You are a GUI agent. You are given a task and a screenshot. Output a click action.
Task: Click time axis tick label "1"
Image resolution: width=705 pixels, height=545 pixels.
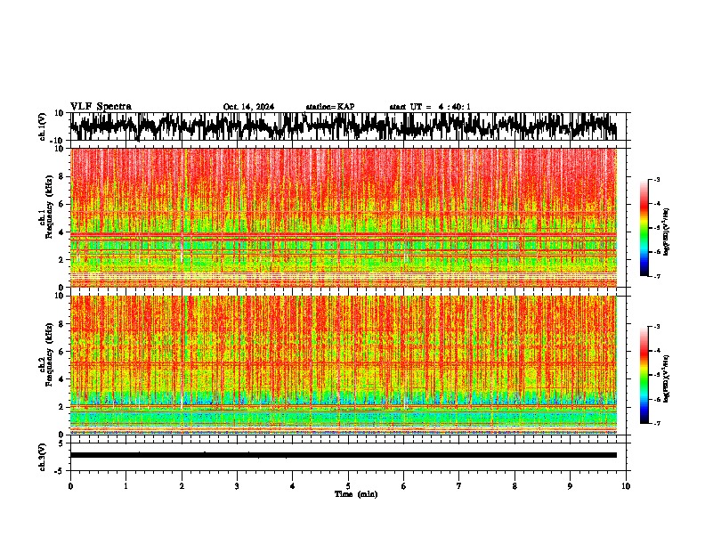126,486
